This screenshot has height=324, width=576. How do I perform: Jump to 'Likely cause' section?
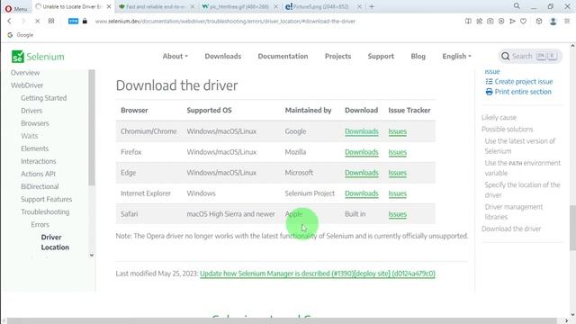[x=499, y=118]
